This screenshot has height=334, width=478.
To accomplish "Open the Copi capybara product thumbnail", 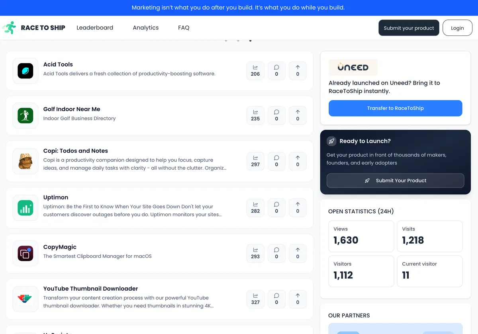I will coord(25,161).
